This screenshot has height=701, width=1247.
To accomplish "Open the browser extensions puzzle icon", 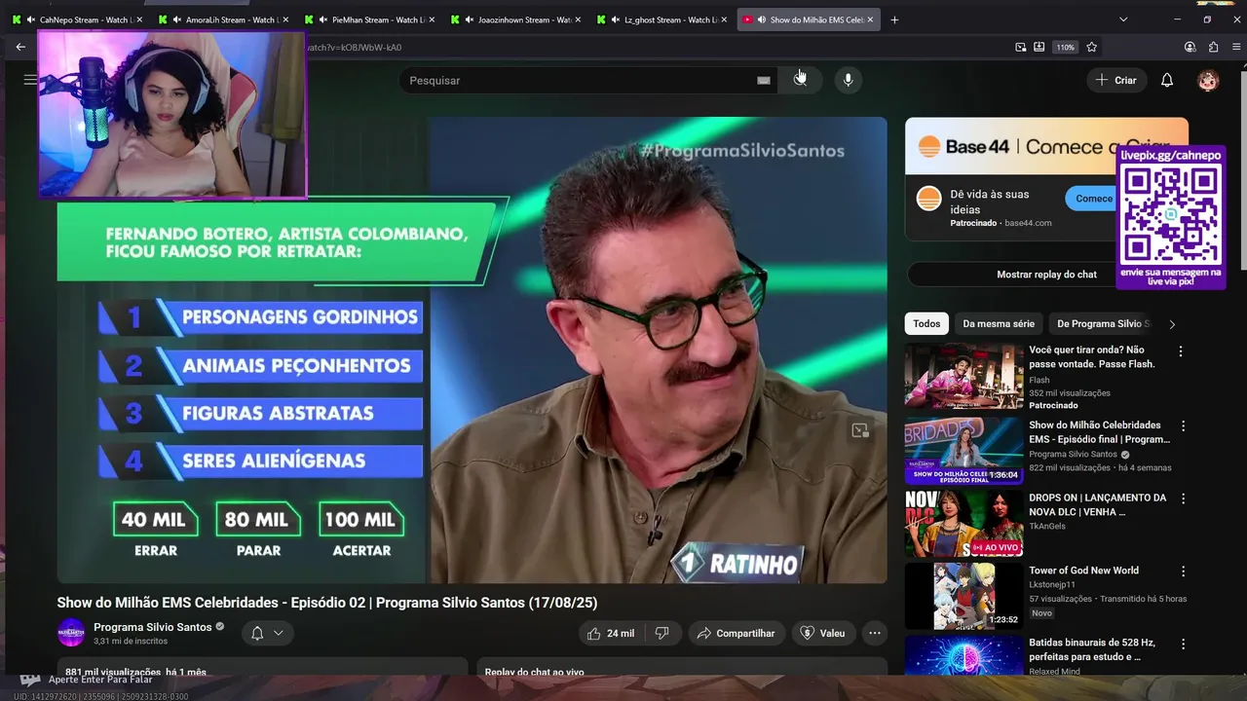I will 1213,47.
